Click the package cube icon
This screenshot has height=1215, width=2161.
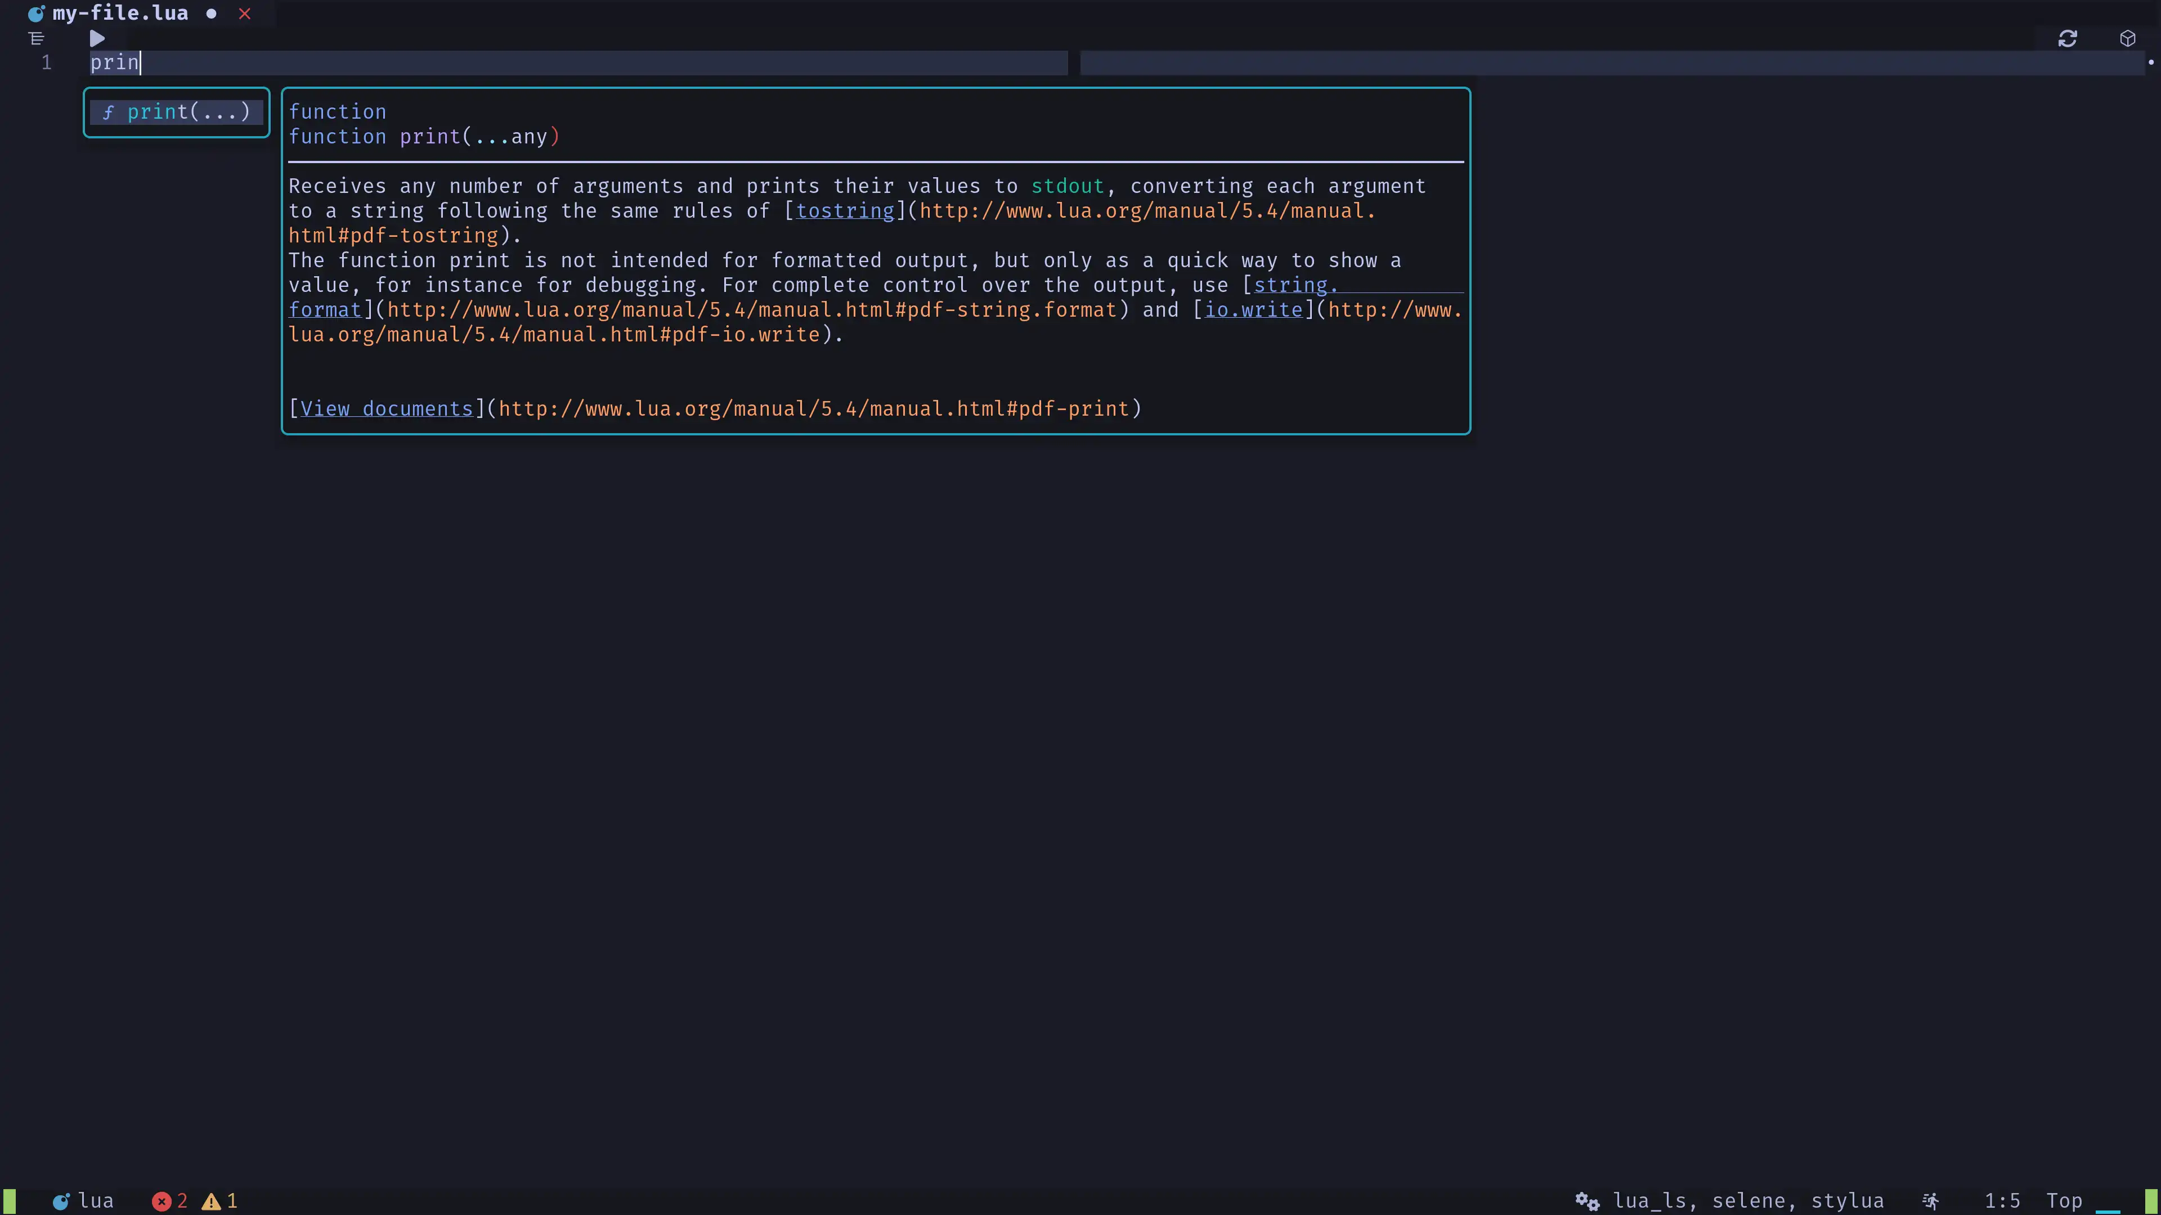point(2127,39)
